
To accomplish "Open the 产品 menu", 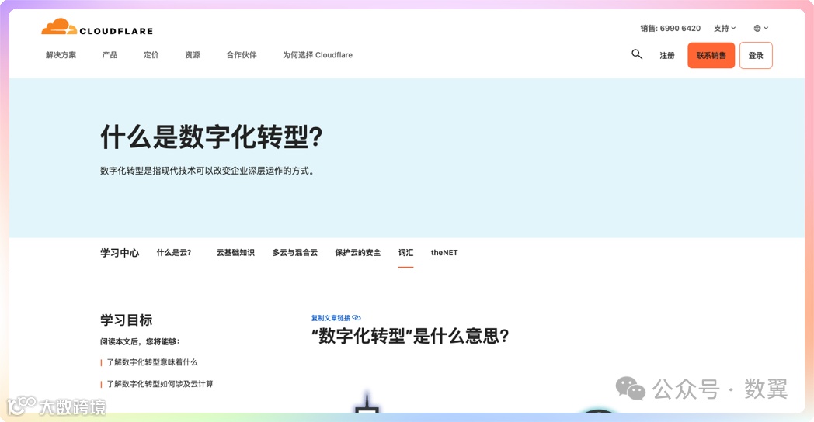I will (110, 55).
